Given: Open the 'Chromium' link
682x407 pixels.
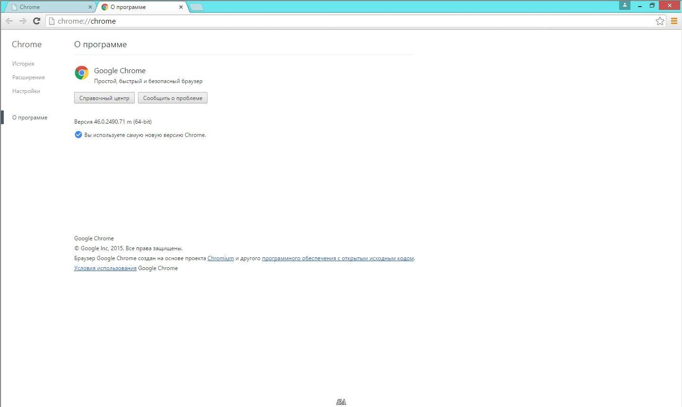Looking at the screenshot, I should coord(221,258).
